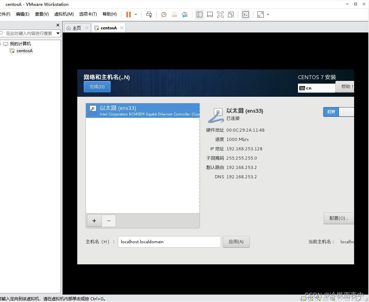Screen dimensions: 369x302
Task: Toggle the thumbnail bar view icon
Action: (x=210, y=15)
